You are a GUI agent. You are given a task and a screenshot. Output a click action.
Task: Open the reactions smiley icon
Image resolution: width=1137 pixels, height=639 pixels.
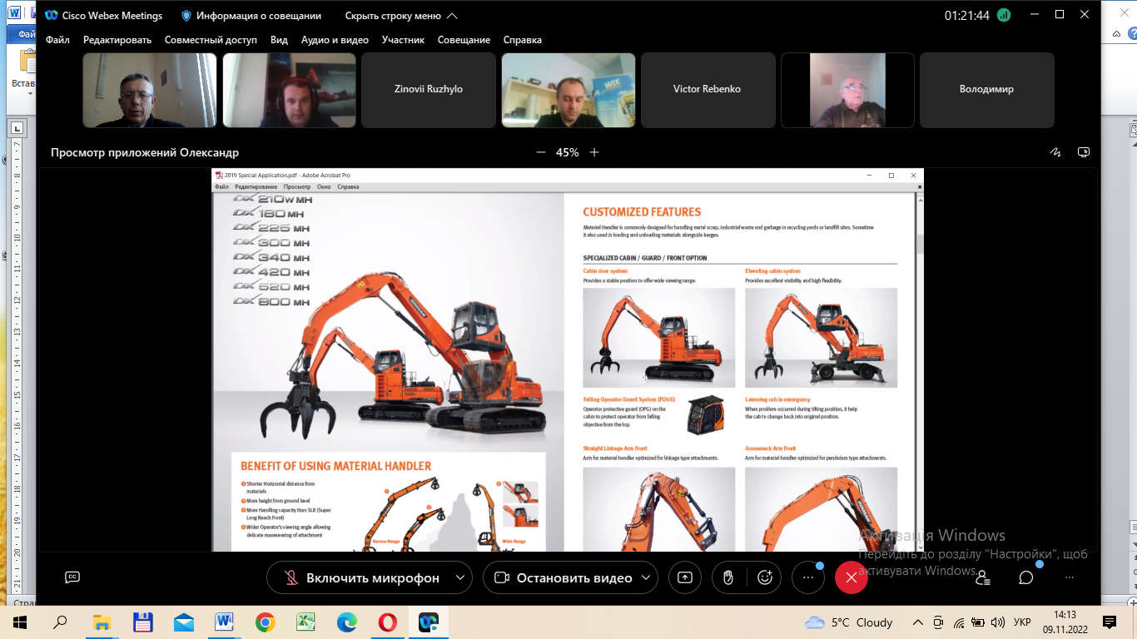tap(766, 577)
